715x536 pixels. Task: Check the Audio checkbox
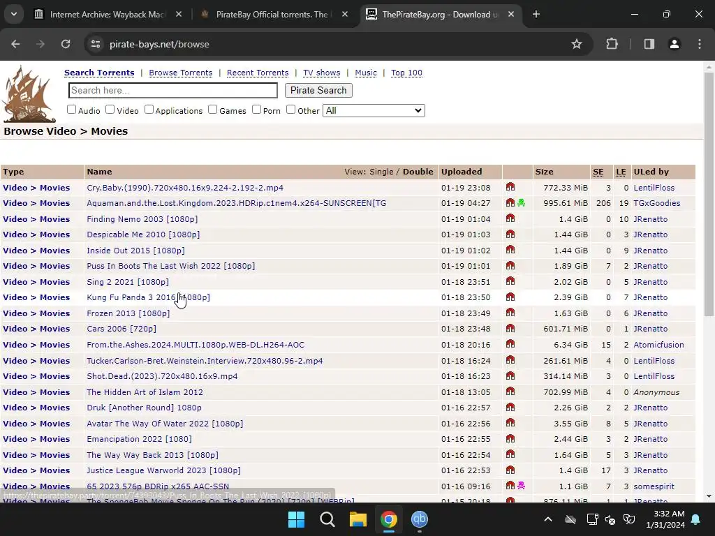point(72,110)
